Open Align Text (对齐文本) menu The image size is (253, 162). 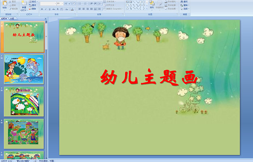pyautogui.click(x=110, y=5)
